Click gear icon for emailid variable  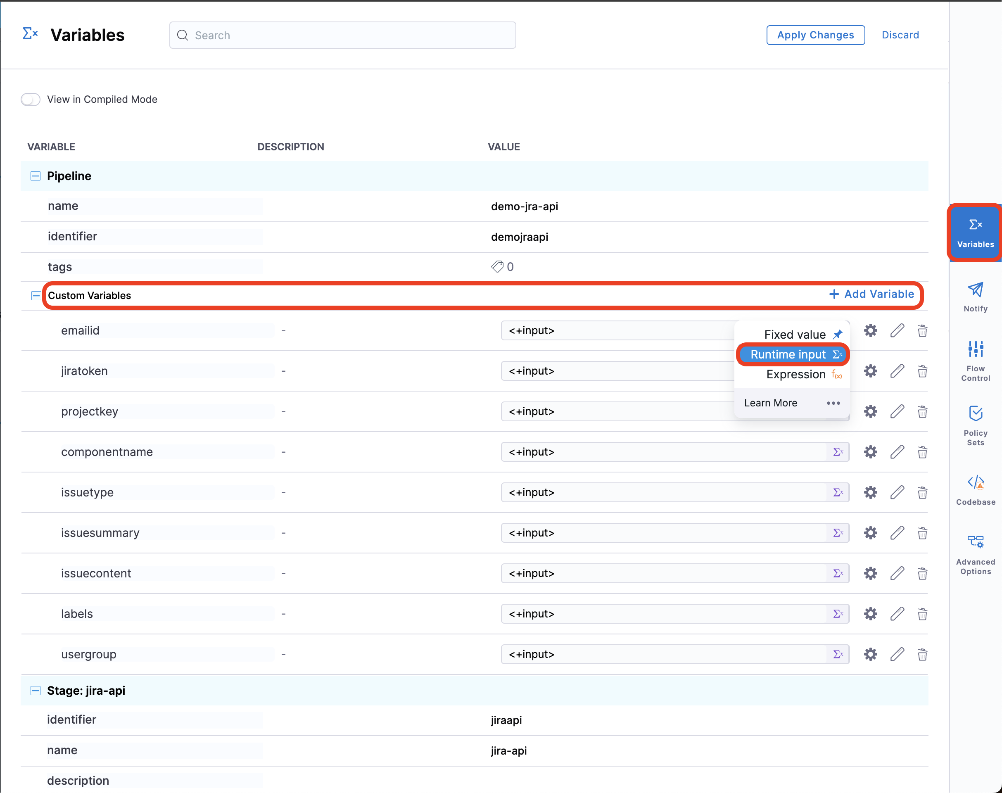coord(870,330)
